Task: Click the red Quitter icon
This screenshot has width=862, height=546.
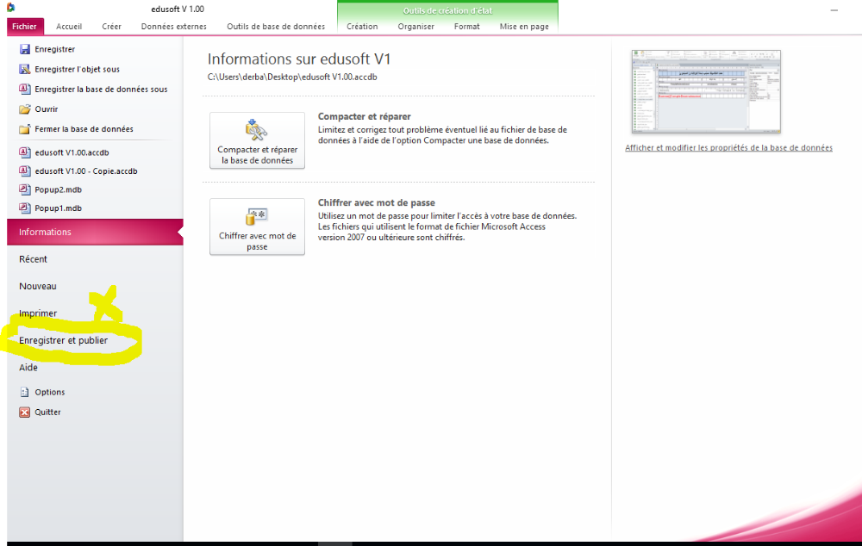Action: (25, 412)
